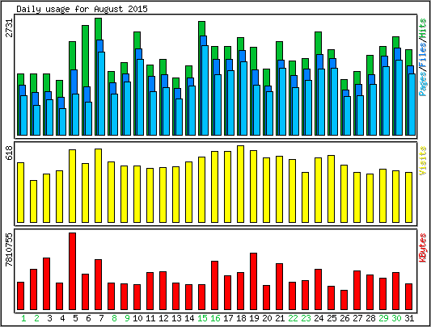Select day 5 on the date axis

[x=75, y=318]
